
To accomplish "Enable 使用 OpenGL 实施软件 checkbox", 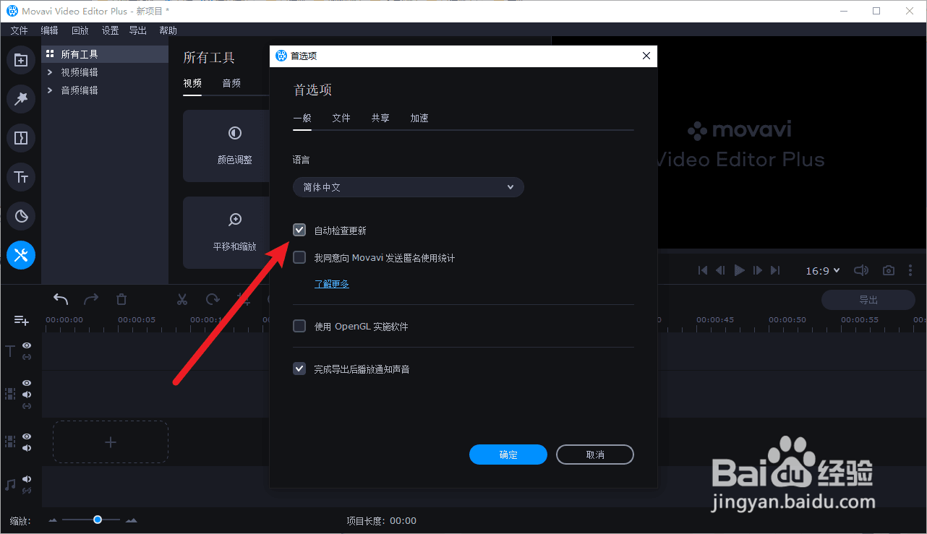I will (x=299, y=326).
